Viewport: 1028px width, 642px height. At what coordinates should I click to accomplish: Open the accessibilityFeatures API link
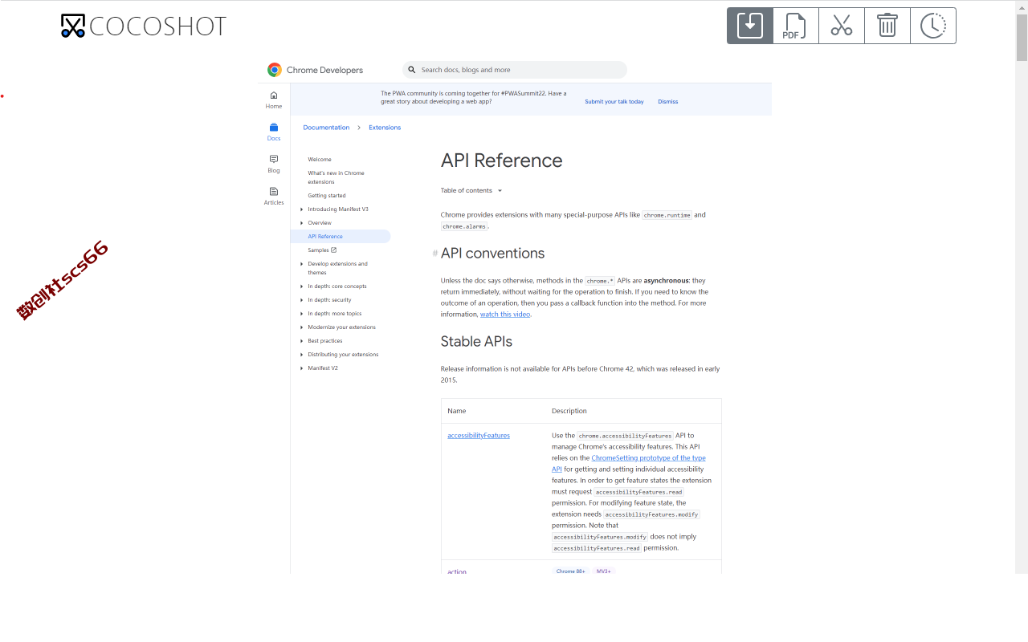coord(479,436)
